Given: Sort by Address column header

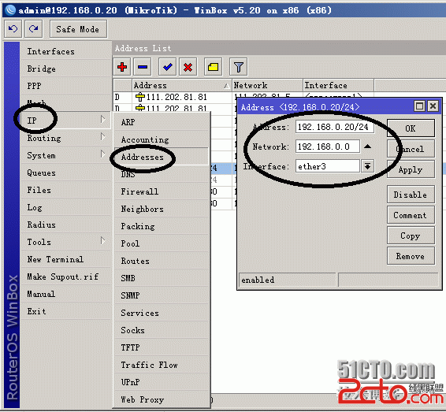Looking at the screenshot, I should pyautogui.click(x=182, y=85).
